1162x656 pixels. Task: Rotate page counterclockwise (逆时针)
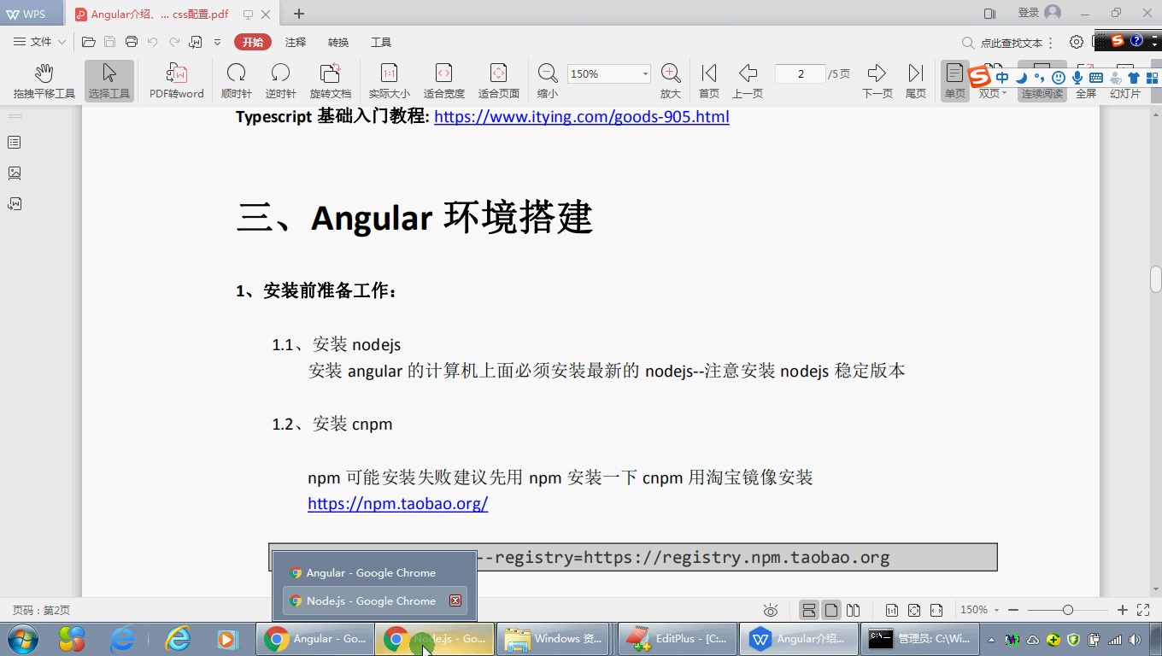click(x=280, y=81)
